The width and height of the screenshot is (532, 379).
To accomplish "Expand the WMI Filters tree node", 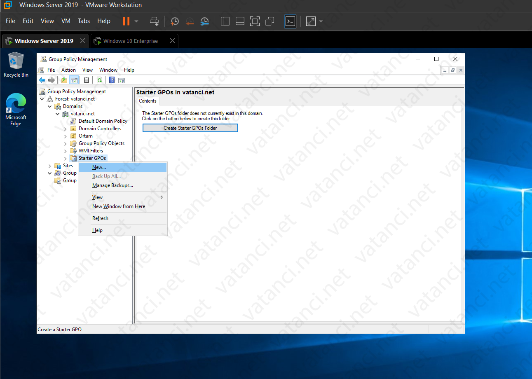I will pyautogui.click(x=66, y=150).
